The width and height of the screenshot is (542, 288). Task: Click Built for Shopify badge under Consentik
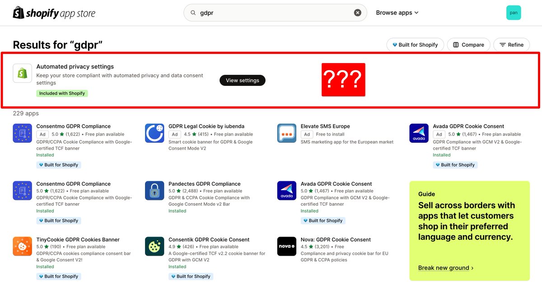(x=191, y=276)
